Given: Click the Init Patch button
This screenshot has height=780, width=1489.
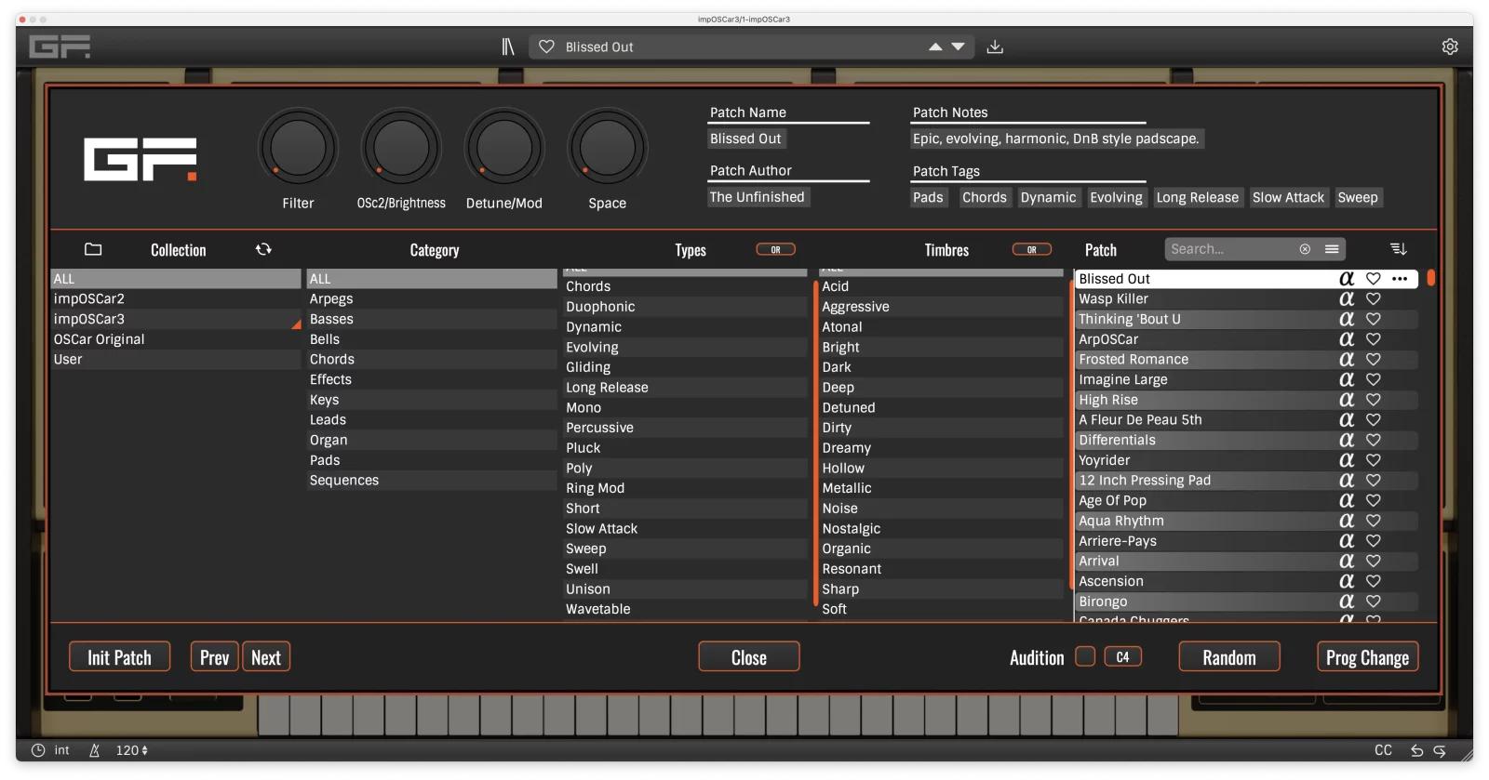Looking at the screenshot, I should point(119,657).
